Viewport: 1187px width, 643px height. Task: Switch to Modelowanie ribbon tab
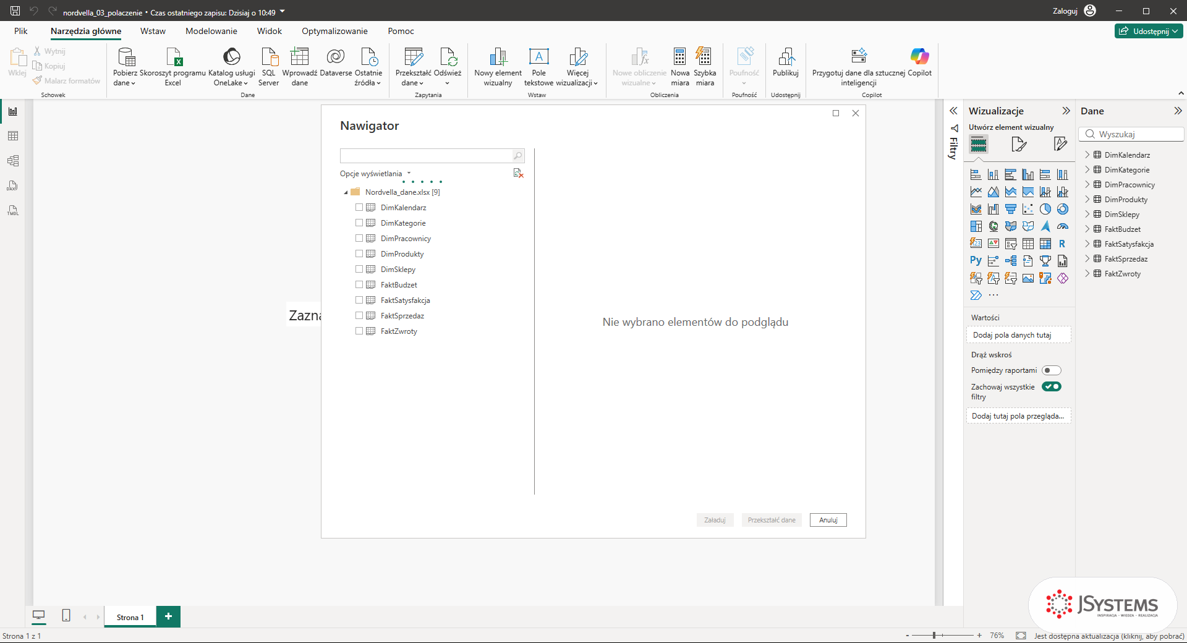coord(211,31)
